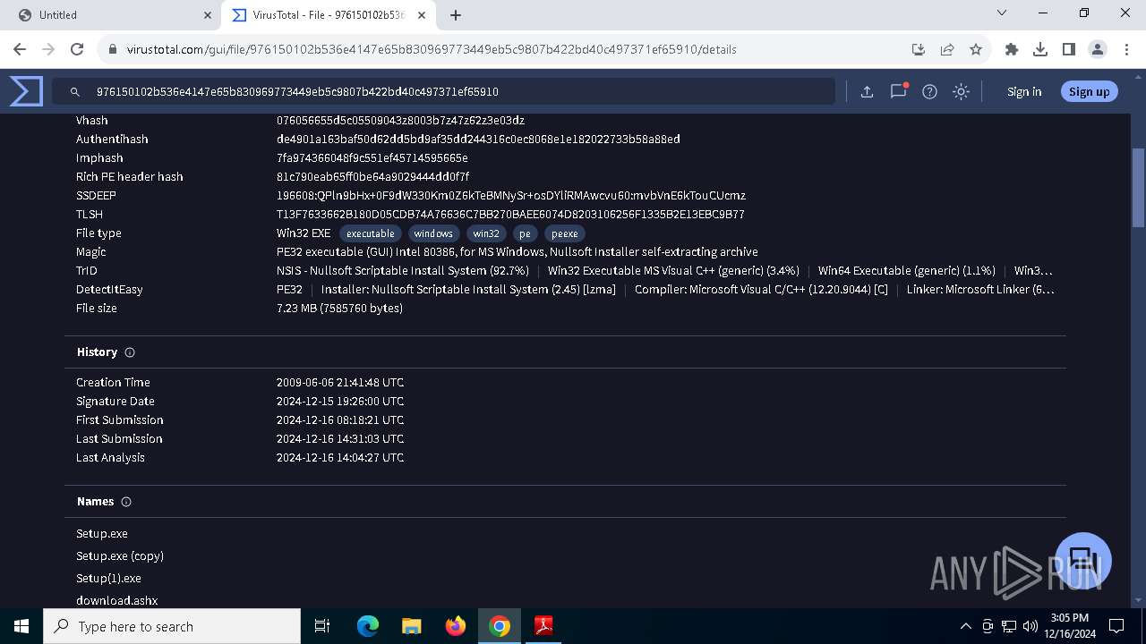Click the Creation Time value
This screenshot has height=644, width=1146.
coord(340,383)
